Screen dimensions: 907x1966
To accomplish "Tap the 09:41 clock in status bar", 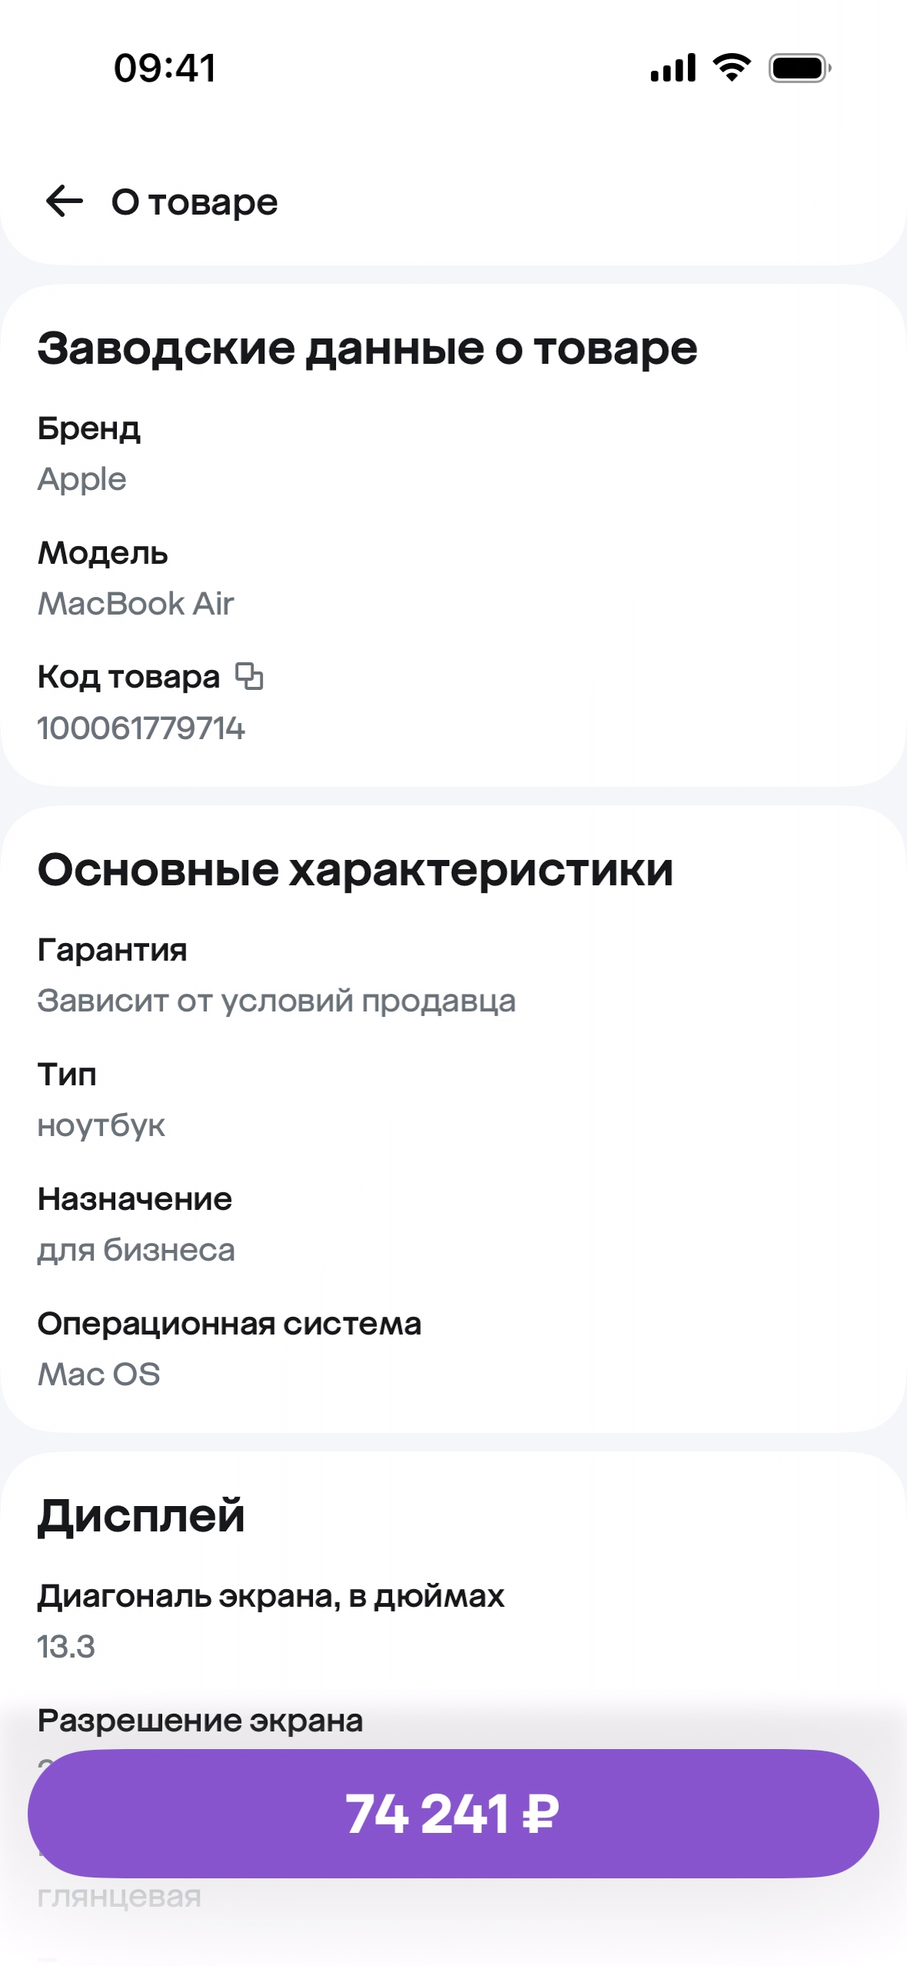I will click(164, 68).
